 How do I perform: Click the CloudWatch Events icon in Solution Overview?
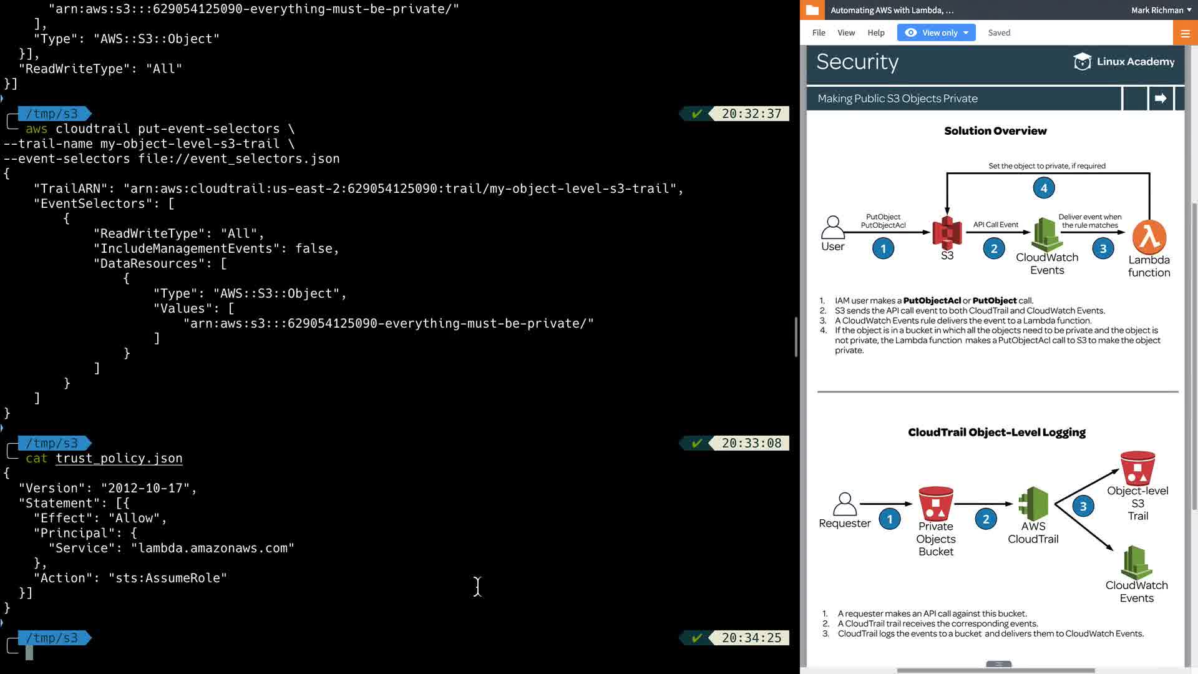(x=1046, y=234)
